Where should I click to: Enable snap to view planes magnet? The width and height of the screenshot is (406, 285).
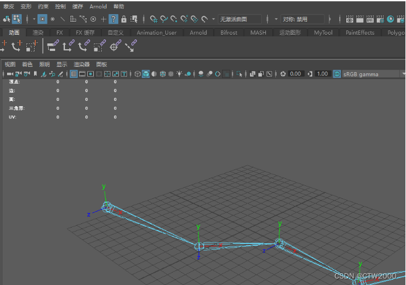point(194,19)
